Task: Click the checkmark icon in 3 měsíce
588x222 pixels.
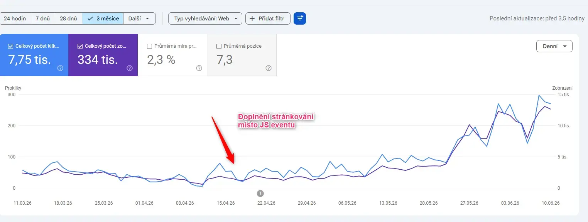Action: pos(90,18)
